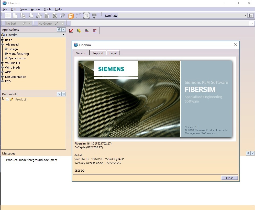This screenshot has height=210, width=255.
Task: Open the Help menu
Action: click(x=58, y=9)
